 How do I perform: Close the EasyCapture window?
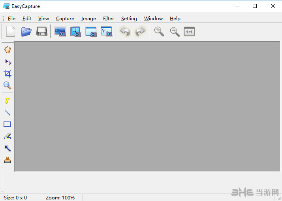click(273, 6)
